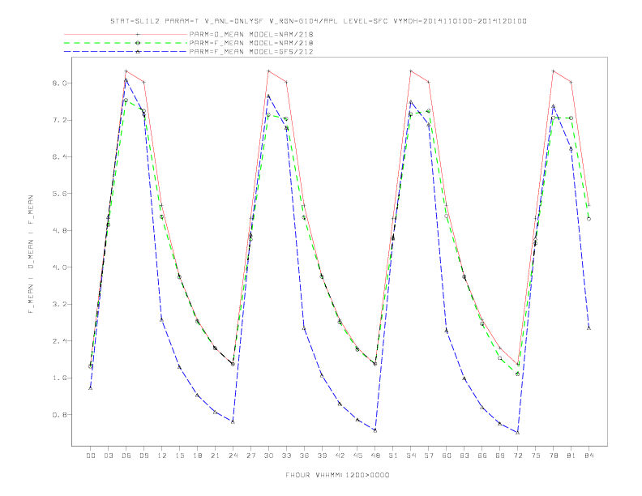Click x-axis tick label 12
This screenshot has width=642, height=496.
(162, 455)
